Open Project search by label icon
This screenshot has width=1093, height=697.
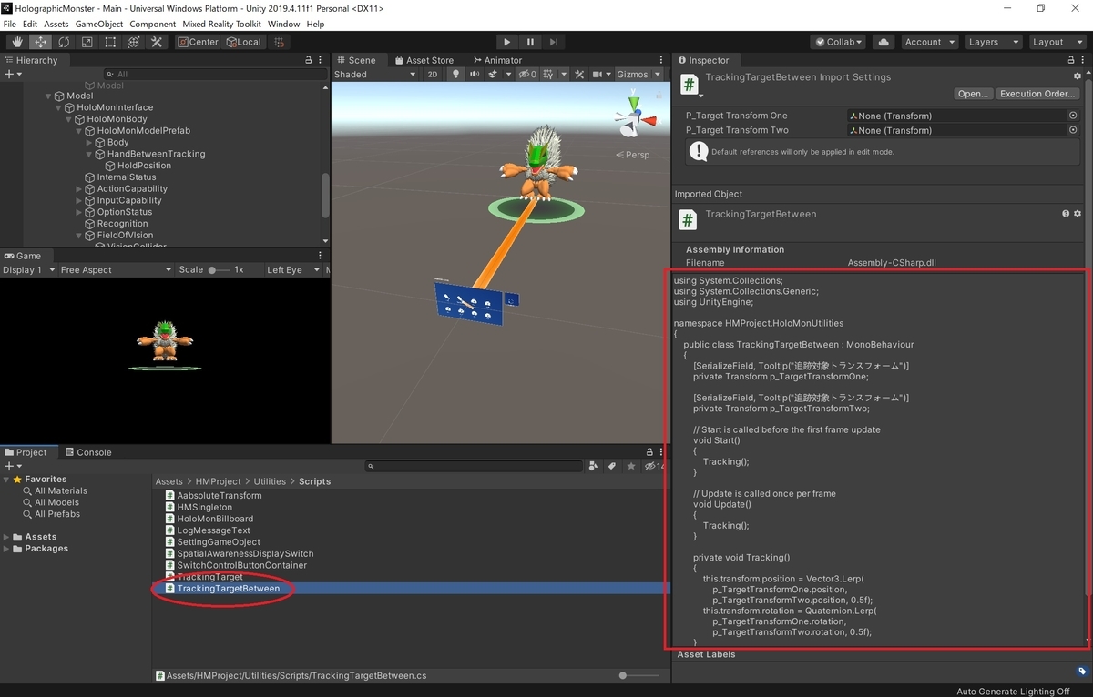tap(612, 466)
